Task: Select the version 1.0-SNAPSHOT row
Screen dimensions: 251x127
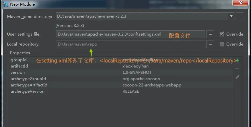Action: pos(121,72)
